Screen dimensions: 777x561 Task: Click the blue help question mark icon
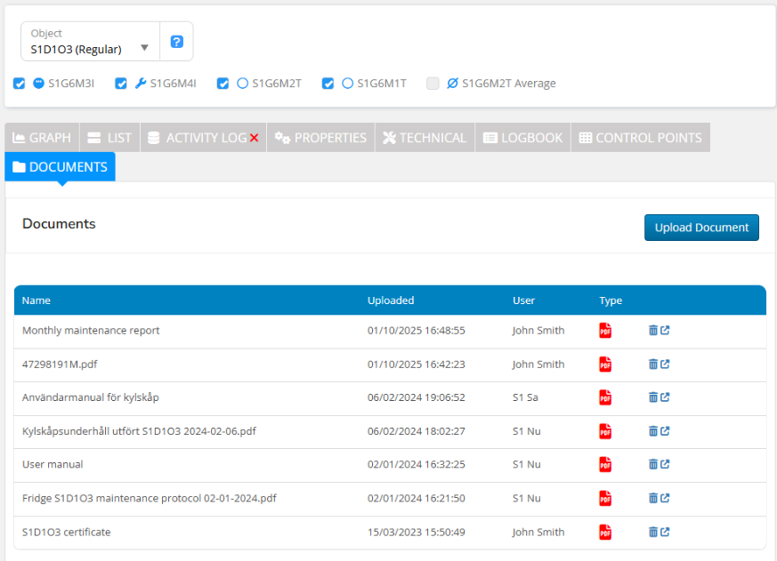[x=176, y=42]
